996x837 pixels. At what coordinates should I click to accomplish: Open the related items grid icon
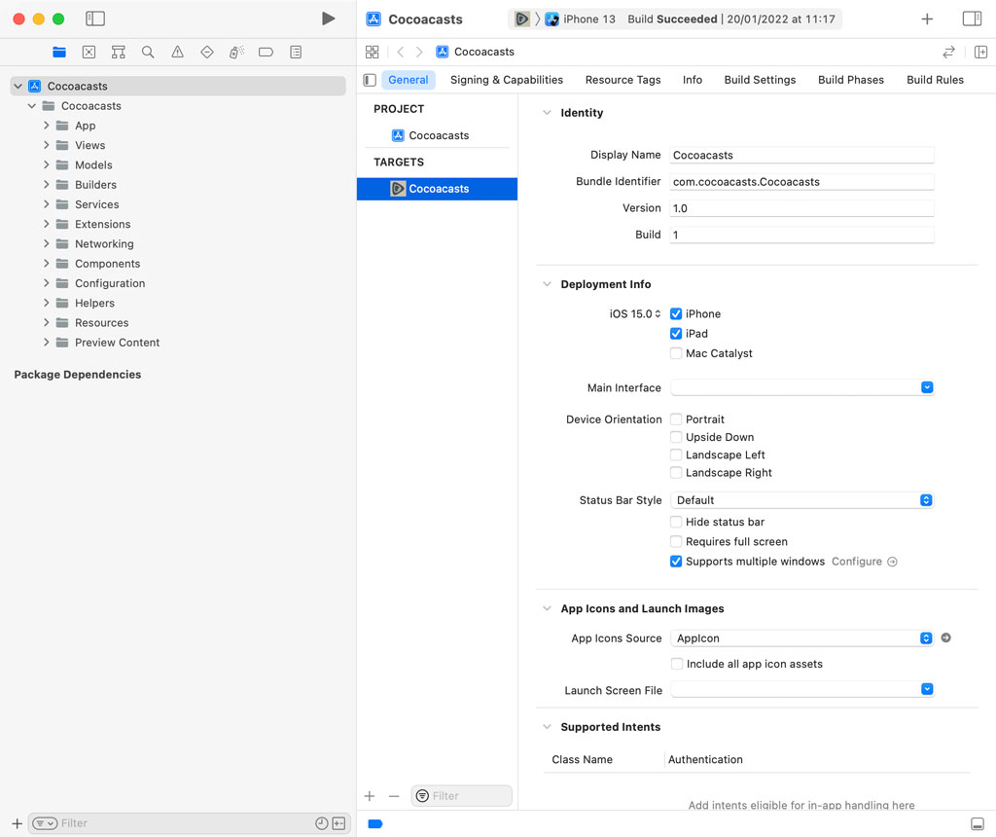click(373, 53)
